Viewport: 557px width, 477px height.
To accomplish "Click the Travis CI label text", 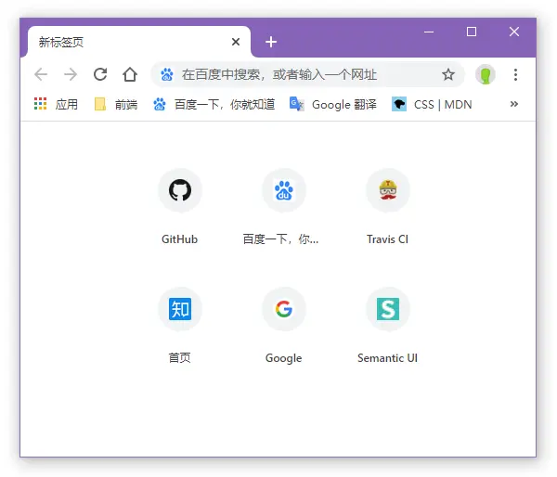I will (x=387, y=239).
